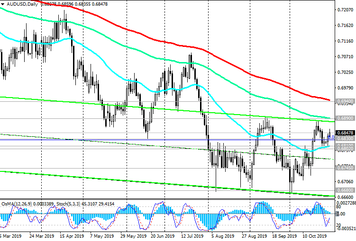Click the 0.68355 low value in header
Screen dimensions: 356x241
coord(83,4)
